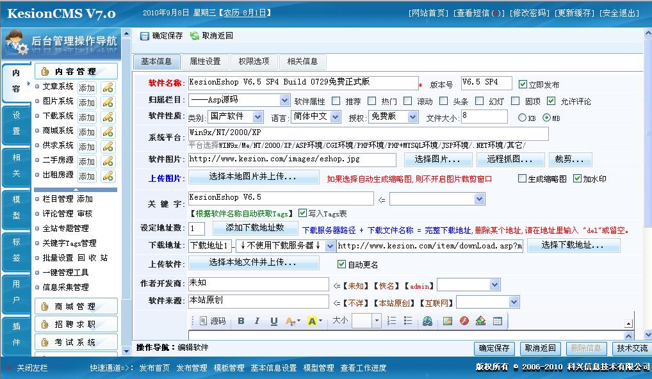Switch to 基本信息 tab

pyautogui.click(x=156, y=61)
